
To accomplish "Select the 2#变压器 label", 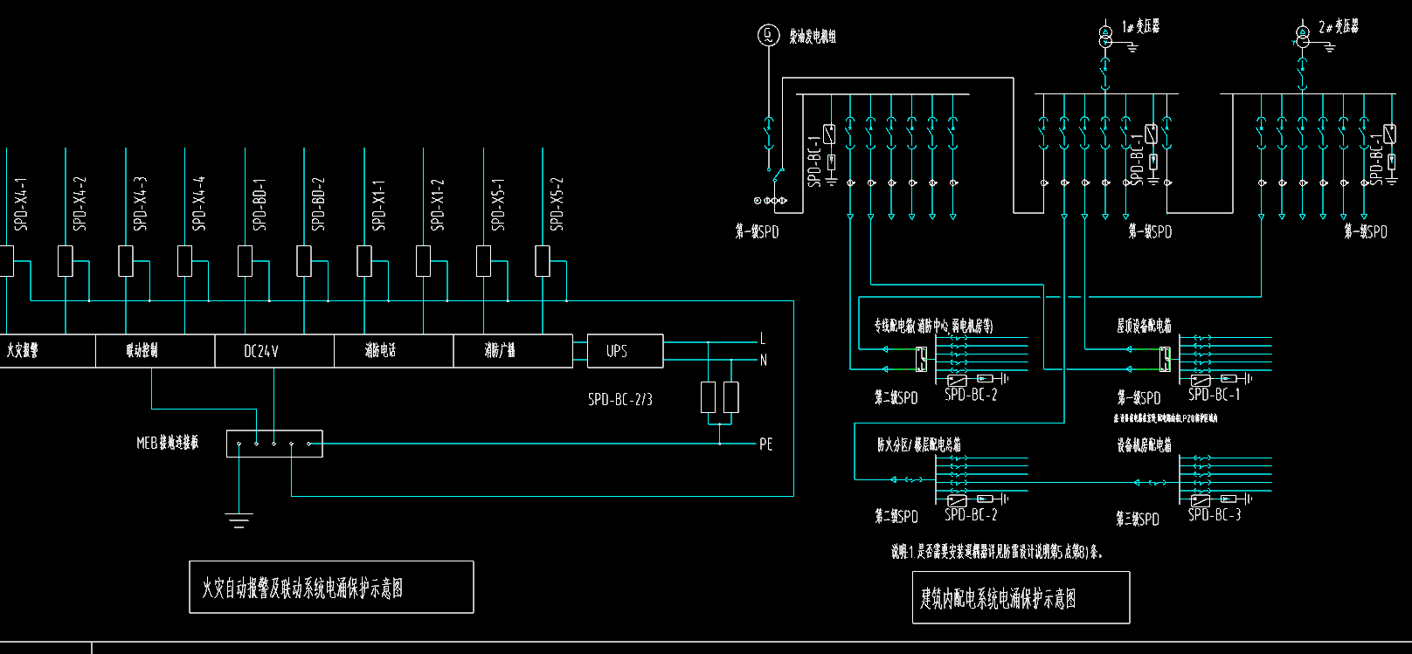I will [1339, 26].
